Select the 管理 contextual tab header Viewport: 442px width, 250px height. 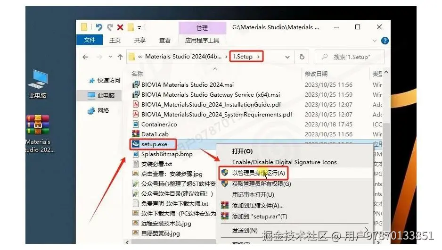(x=202, y=28)
